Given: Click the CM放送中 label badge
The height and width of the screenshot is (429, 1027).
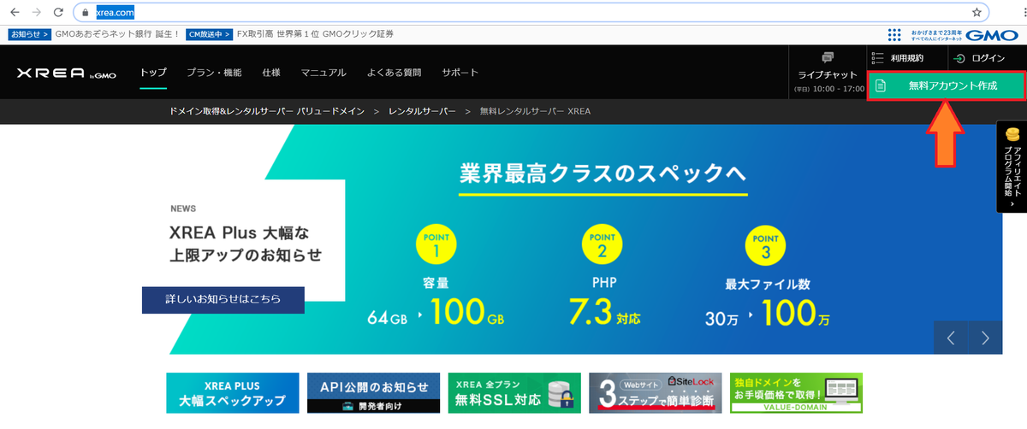Looking at the screenshot, I should point(209,34).
